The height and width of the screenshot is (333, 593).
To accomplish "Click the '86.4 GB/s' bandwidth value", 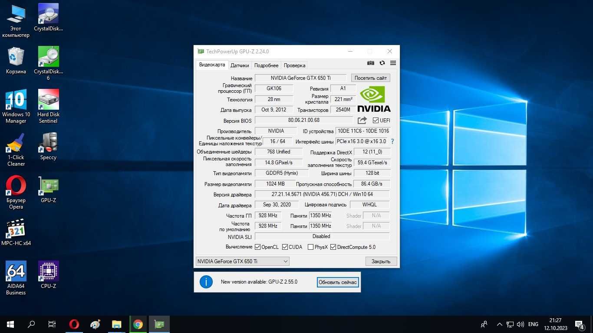I will [372, 184].
